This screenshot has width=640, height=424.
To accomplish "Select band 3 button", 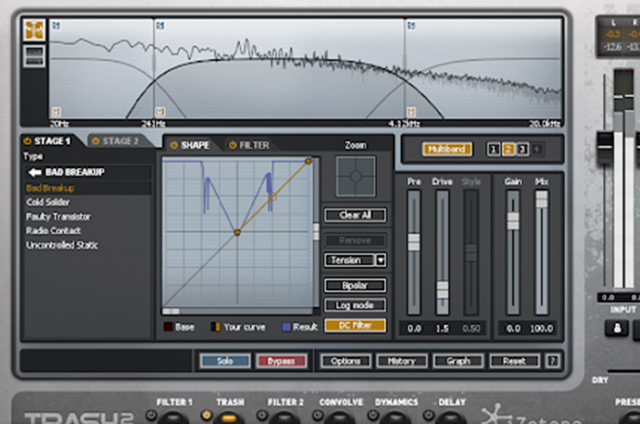I will coord(522,149).
